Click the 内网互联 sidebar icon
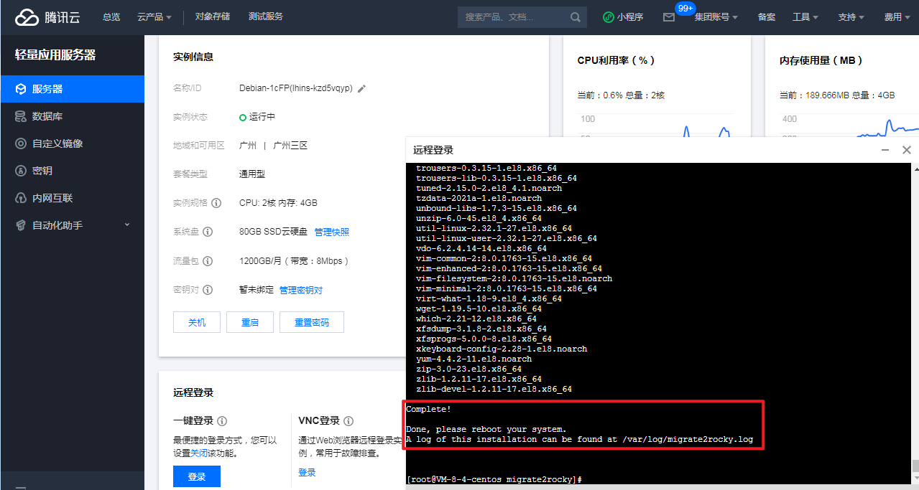This screenshot has width=919, height=490. (21, 198)
